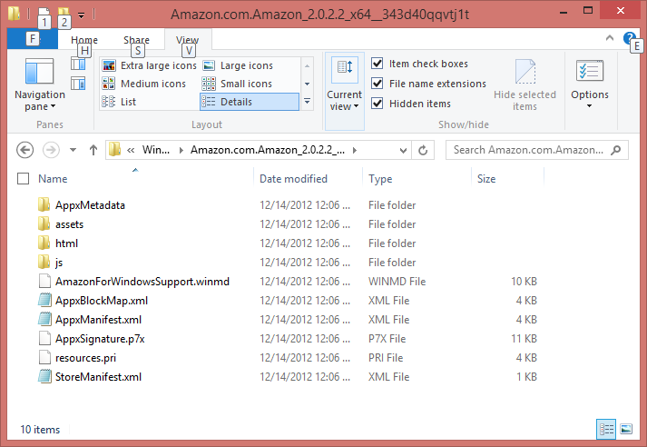This screenshot has width=647, height=447.
Task: Select List layout
Action: (x=119, y=102)
